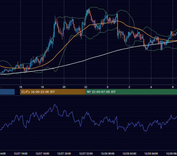The width and height of the screenshot is (177, 156).
Task: Click the 16 hour label on price chart axis
Action: point(21,87)
